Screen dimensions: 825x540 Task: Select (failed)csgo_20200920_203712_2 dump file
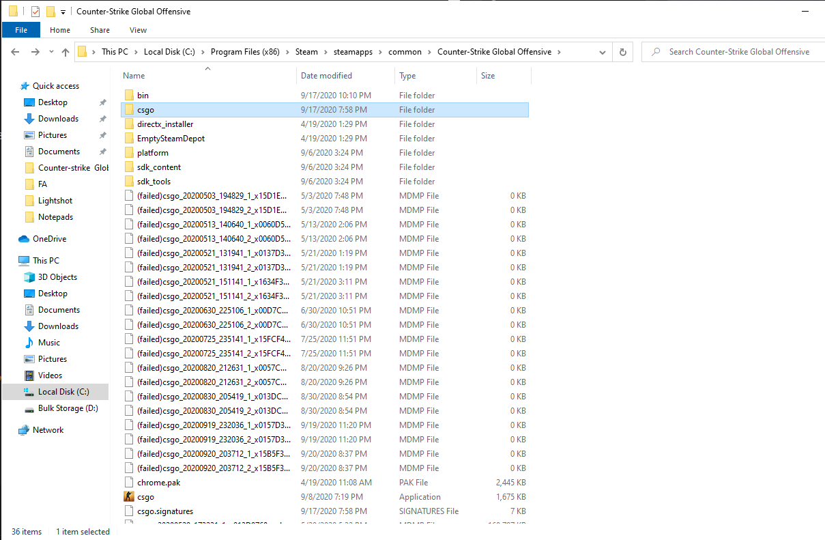(x=214, y=468)
